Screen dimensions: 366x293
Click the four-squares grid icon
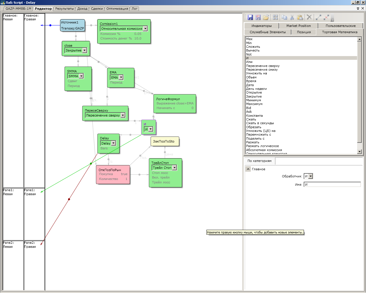tap(275, 17)
